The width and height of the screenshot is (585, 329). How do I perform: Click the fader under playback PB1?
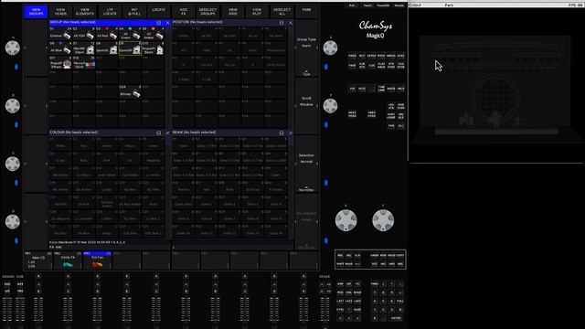pyautogui.click(x=38, y=310)
